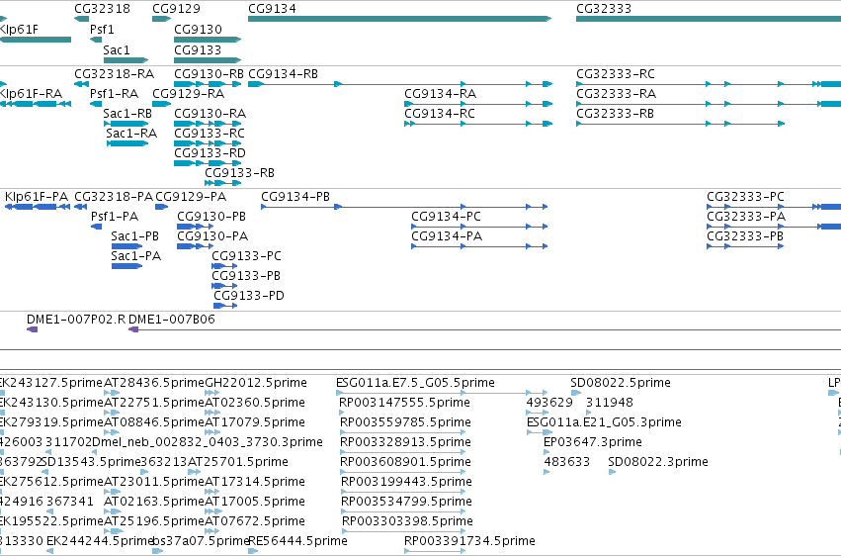Click the Sac1-PA protein label

coord(136,256)
